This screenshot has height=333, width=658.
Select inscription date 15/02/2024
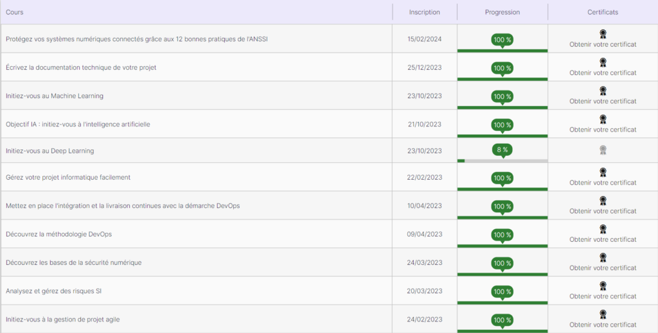425,39
